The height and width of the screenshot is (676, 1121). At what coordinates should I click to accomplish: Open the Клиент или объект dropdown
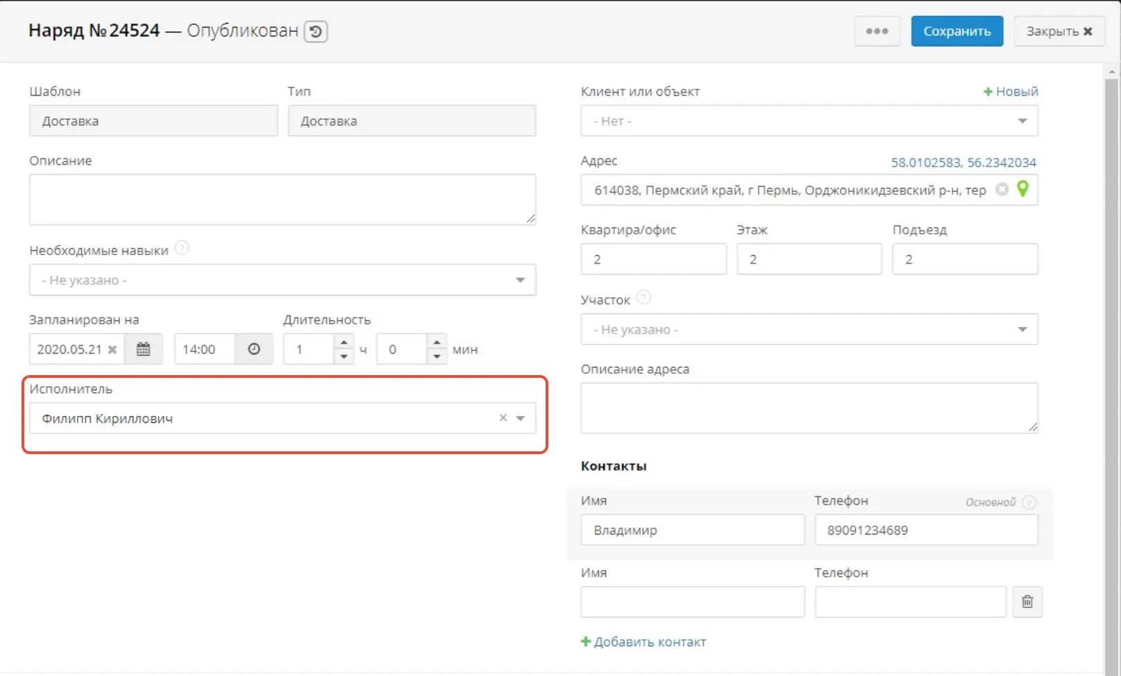(809, 121)
